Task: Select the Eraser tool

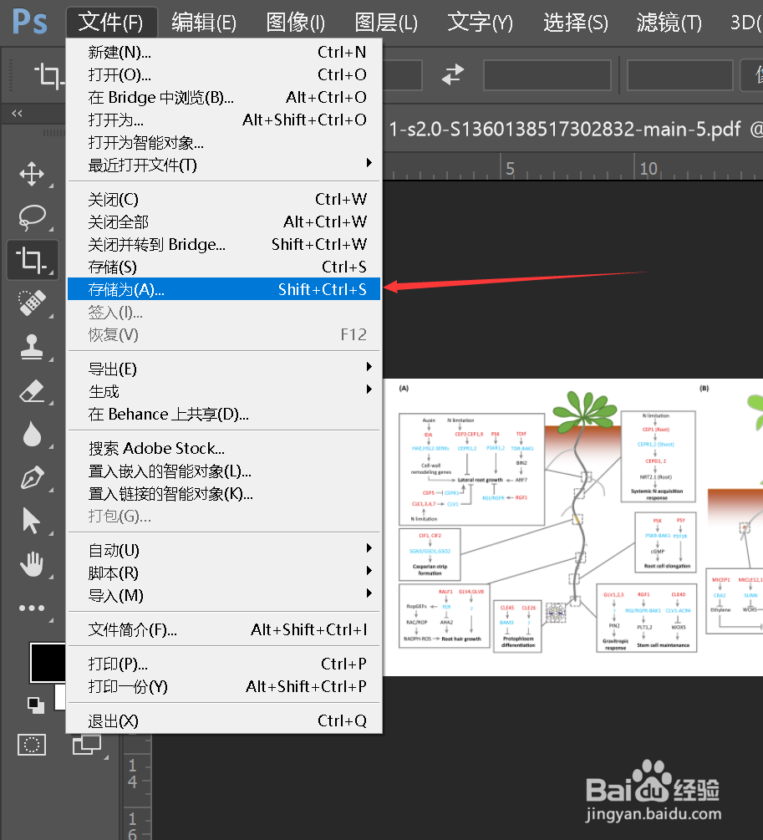Action: (32, 391)
